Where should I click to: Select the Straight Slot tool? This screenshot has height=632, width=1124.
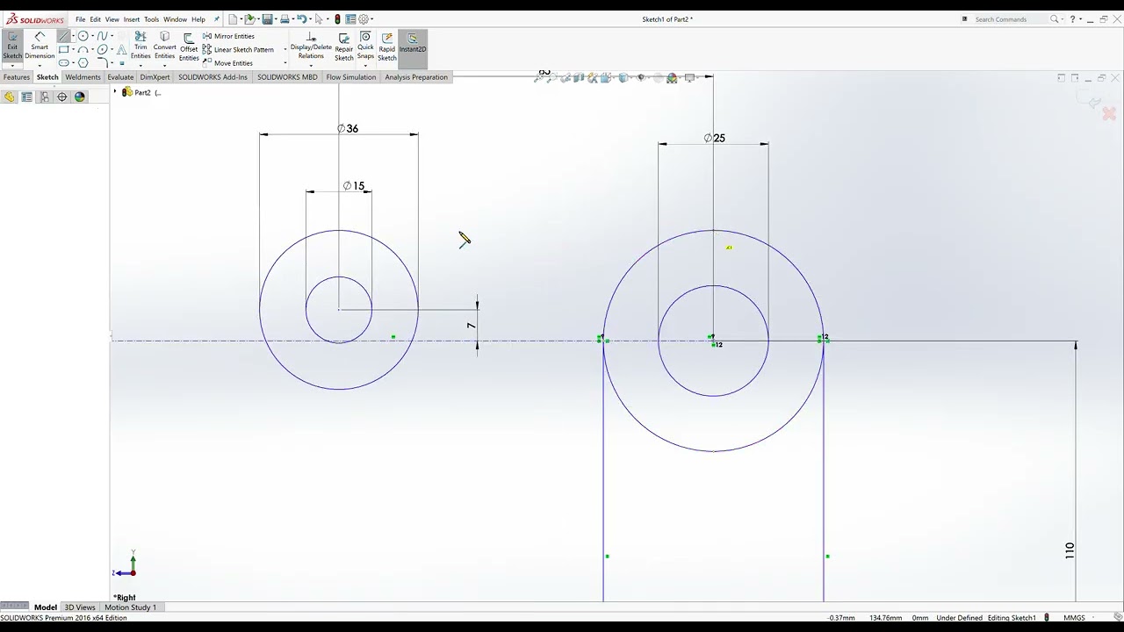pos(63,63)
